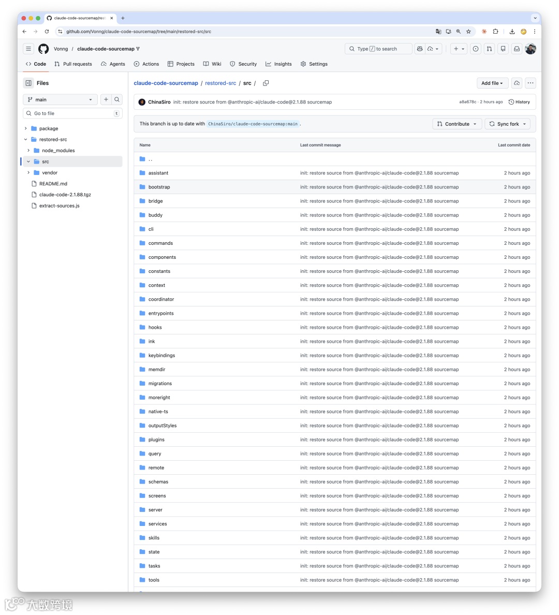Open the Add file dropdown

click(492, 83)
